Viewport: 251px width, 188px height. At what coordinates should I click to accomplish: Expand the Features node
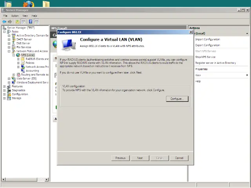[x=4, y=87]
